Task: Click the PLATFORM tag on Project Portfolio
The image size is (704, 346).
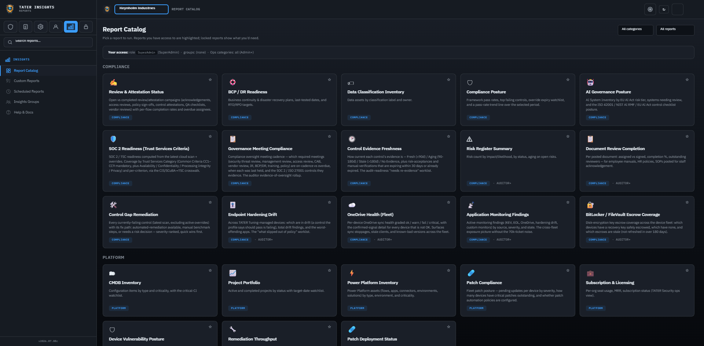Action: pyautogui.click(x=238, y=308)
